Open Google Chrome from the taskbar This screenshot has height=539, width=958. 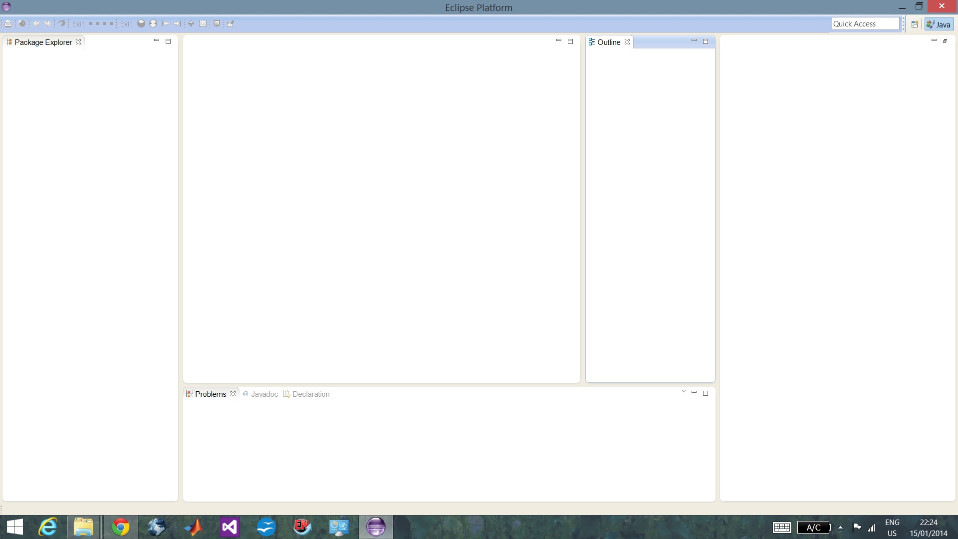[120, 527]
